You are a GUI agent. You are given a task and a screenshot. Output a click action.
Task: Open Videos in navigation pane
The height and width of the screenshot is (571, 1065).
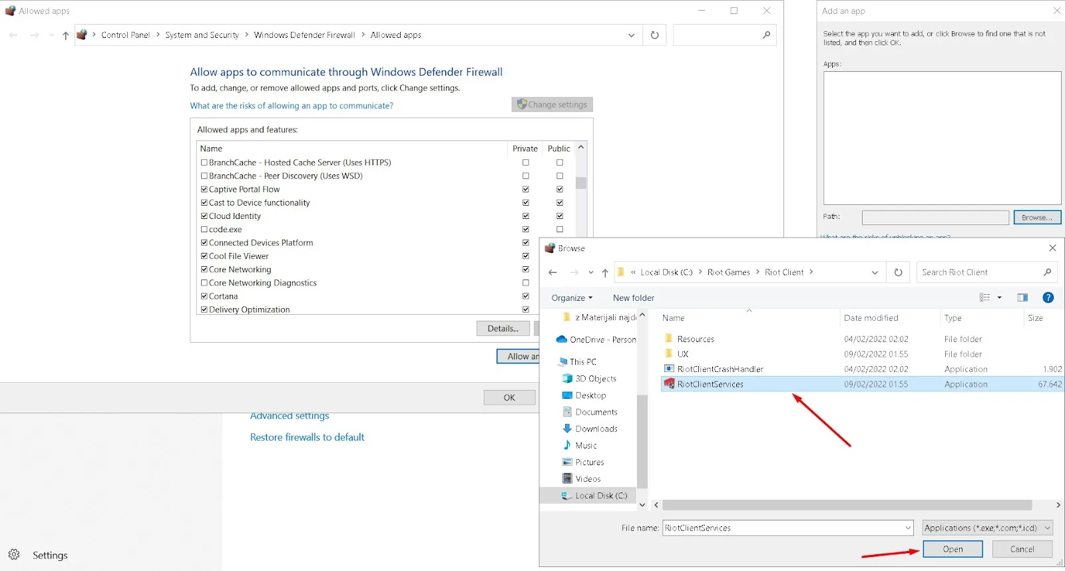582,478
